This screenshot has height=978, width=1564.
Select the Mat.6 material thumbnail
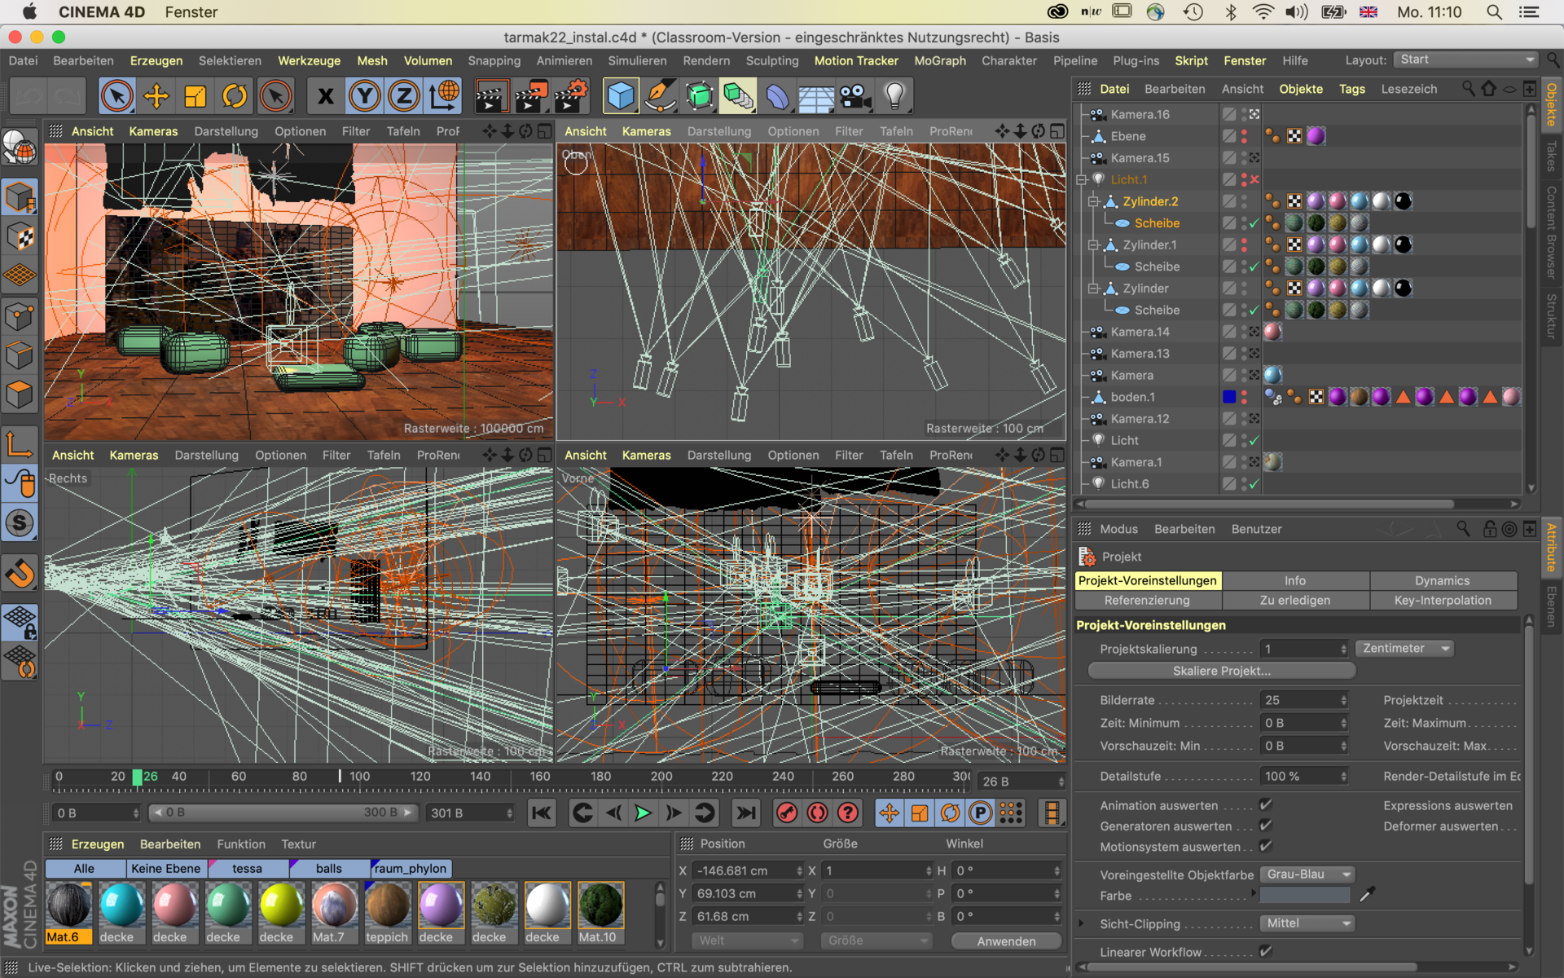click(68, 913)
